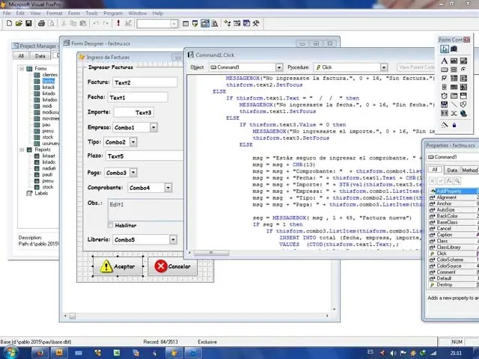Open the Librería Combo5 dropdown

tap(173, 239)
